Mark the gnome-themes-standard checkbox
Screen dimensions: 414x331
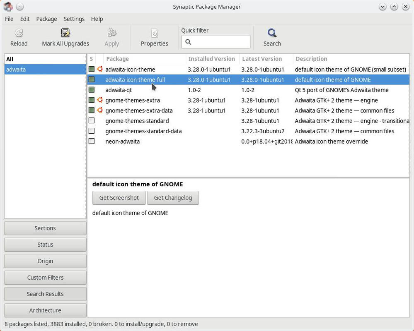(x=92, y=120)
